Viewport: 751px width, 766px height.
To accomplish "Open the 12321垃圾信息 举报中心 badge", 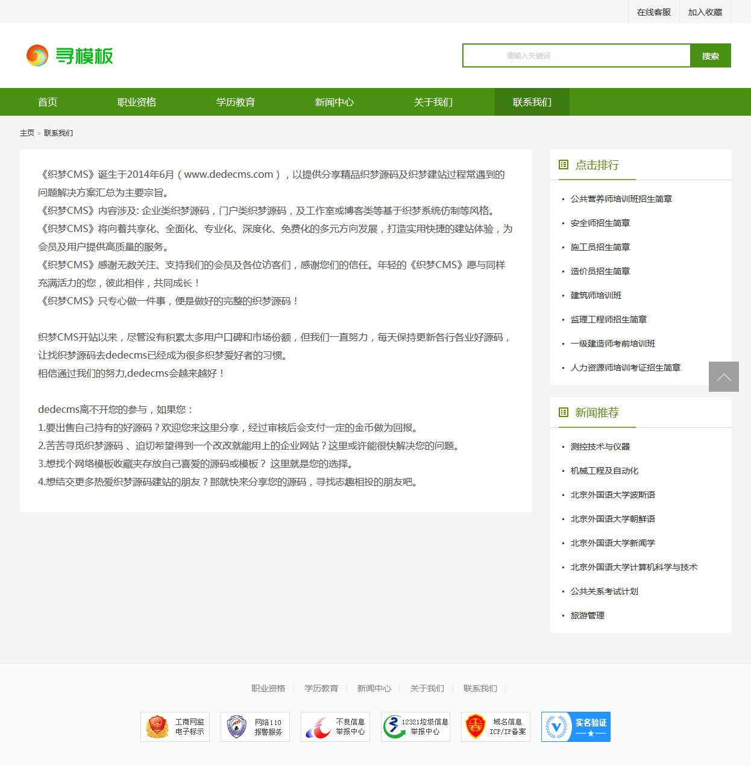I will tap(415, 727).
